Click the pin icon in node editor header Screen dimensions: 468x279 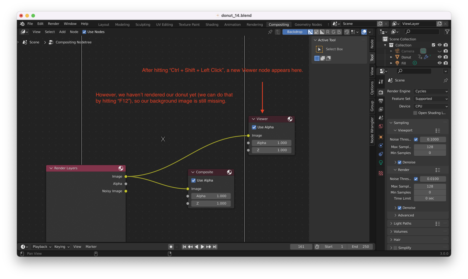270,32
